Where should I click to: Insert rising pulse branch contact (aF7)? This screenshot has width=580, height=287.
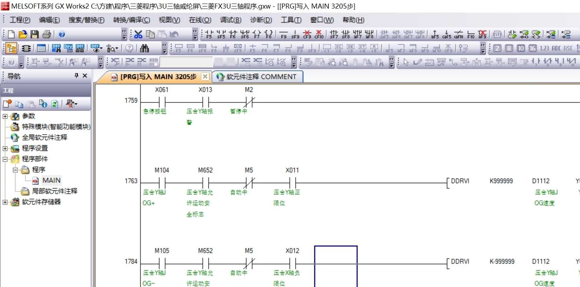tap(358, 34)
